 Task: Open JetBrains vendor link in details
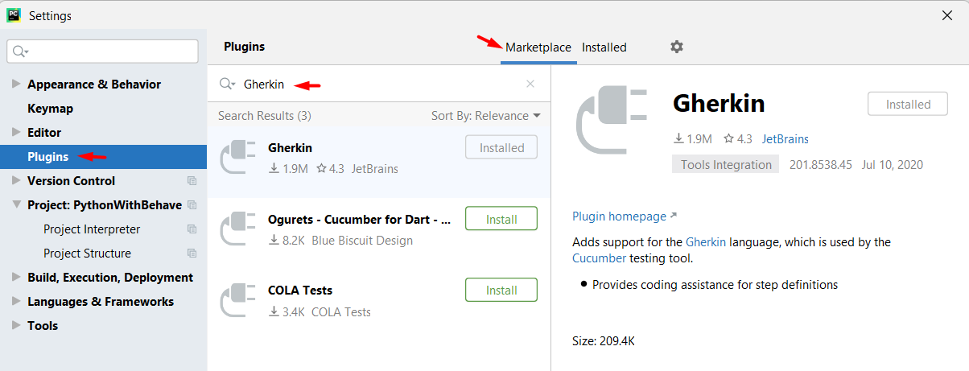tap(786, 139)
